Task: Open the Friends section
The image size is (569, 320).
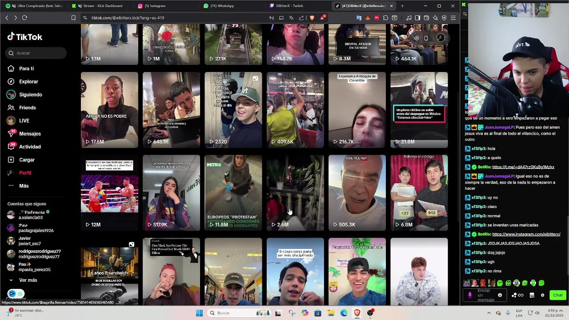Action: point(22,108)
